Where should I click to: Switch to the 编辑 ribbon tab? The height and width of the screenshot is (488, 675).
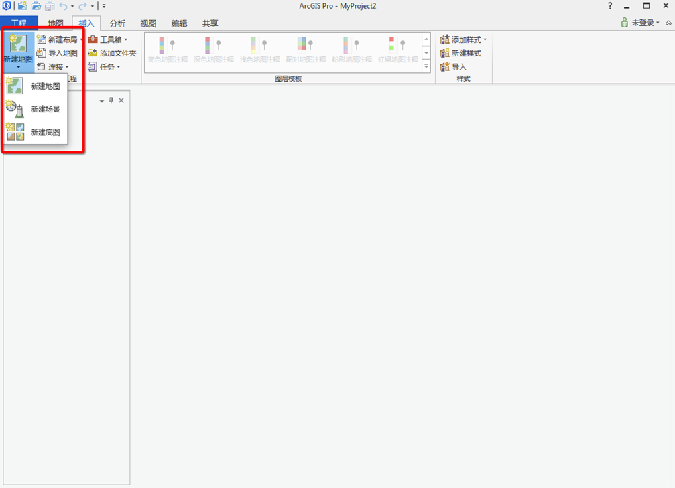[179, 23]
